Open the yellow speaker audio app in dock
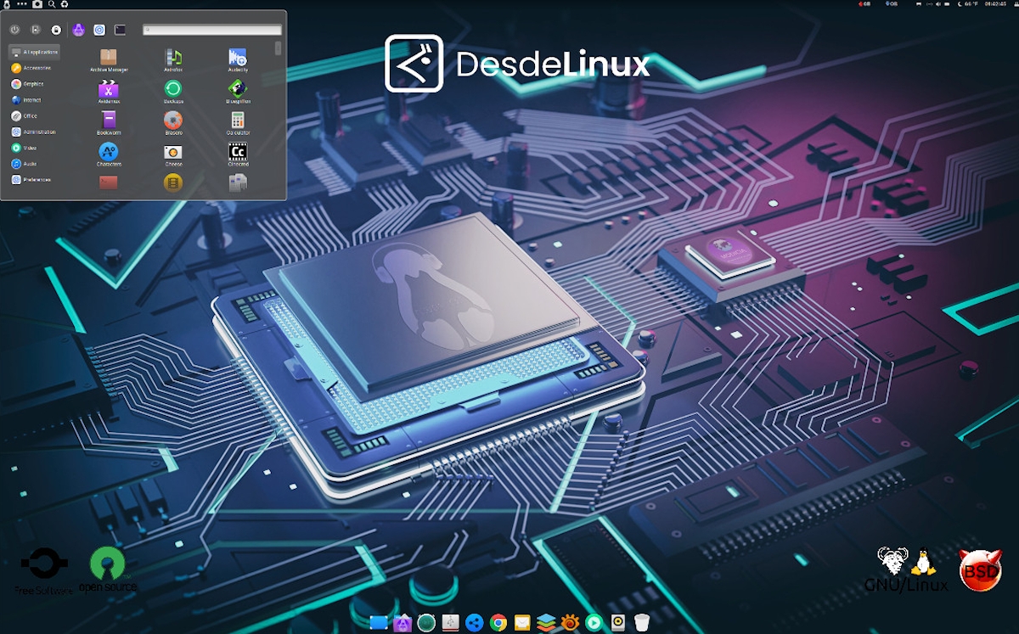Viewport: 1019px width, 634px height. 618,623
